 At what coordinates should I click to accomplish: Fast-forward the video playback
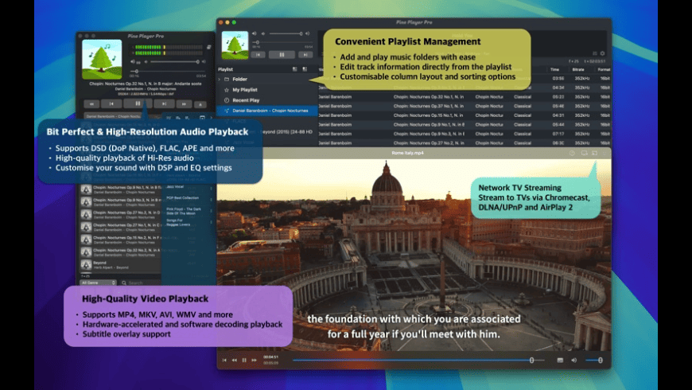255,360
